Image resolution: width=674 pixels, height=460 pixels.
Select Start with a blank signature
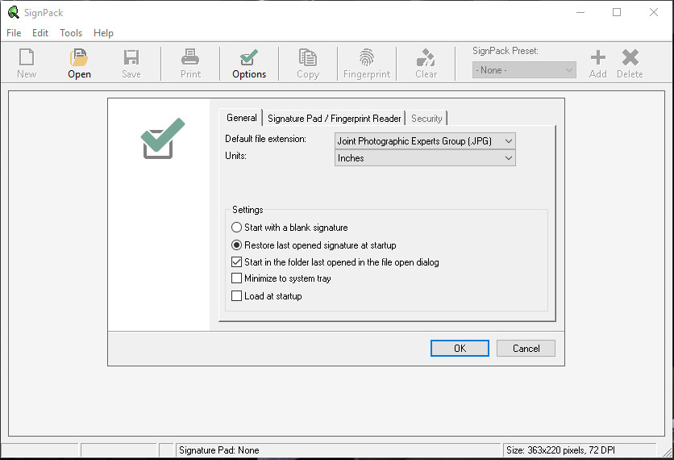coord(289,228)
